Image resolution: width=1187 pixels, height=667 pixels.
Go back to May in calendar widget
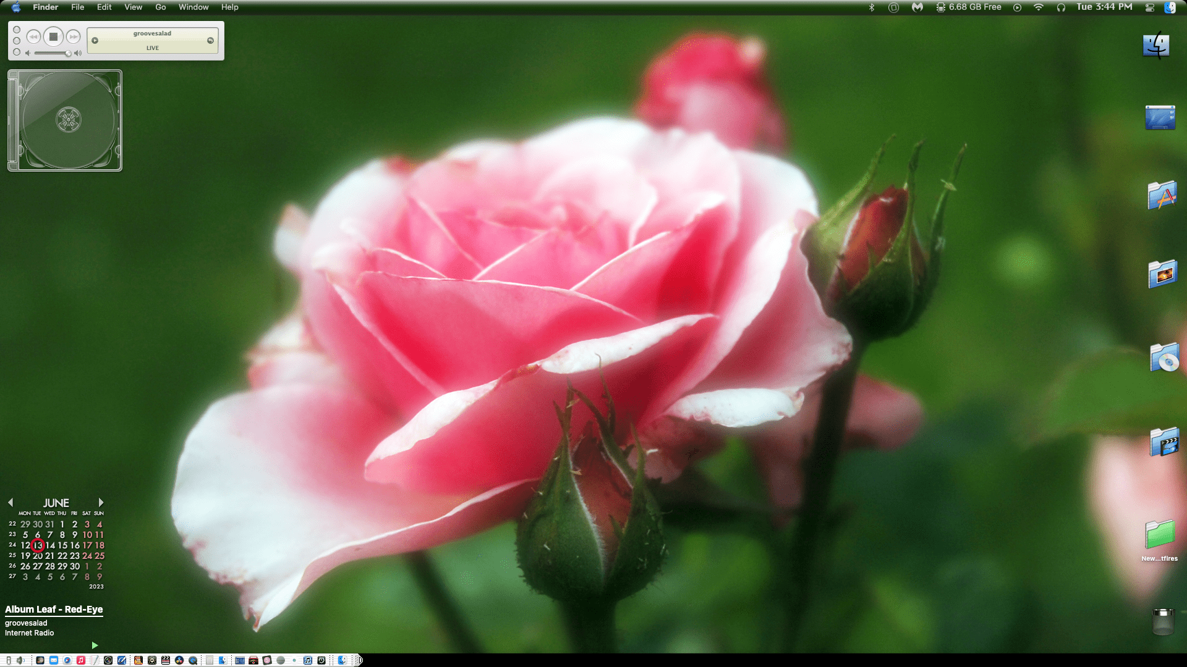point(11,503)
